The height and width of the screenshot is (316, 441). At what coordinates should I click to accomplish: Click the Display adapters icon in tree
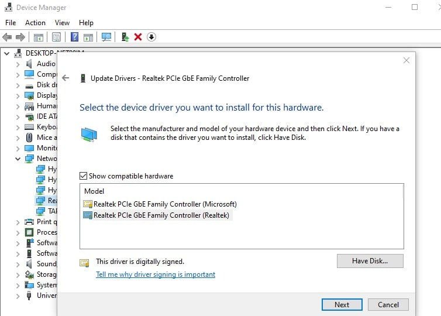(x=29, y=95)
